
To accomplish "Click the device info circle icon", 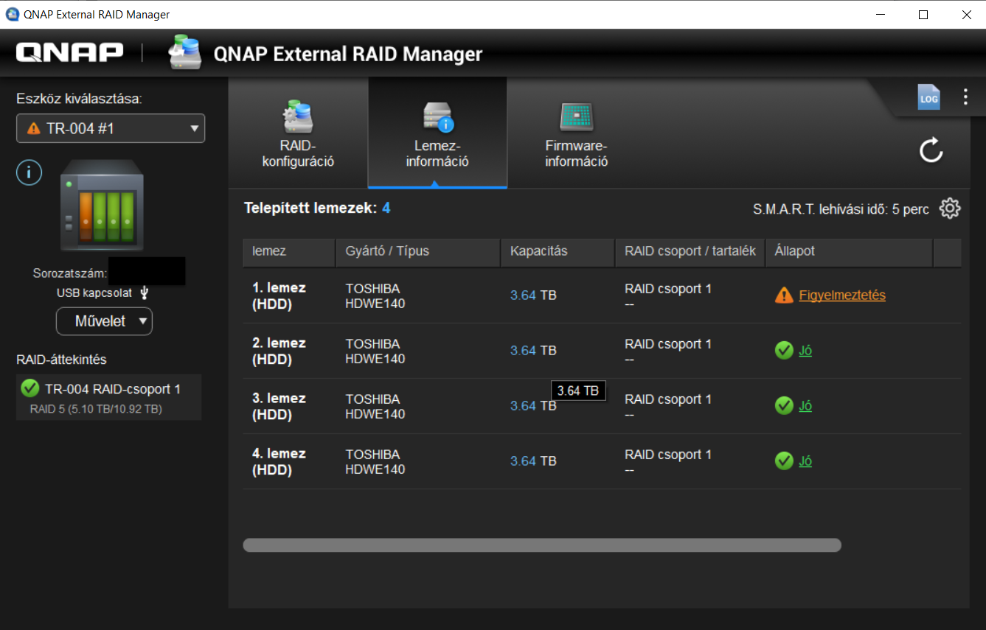I will point(29,173).
